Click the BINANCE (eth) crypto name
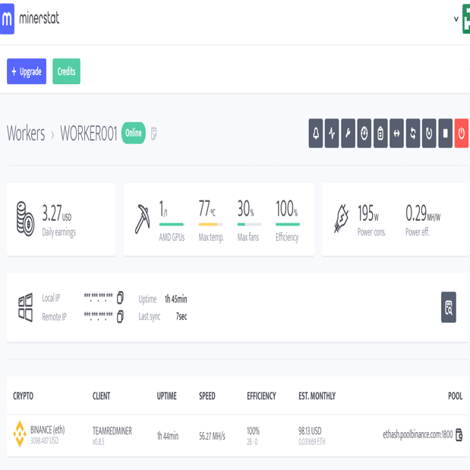The image size is (470, 470). pos(47,430)
